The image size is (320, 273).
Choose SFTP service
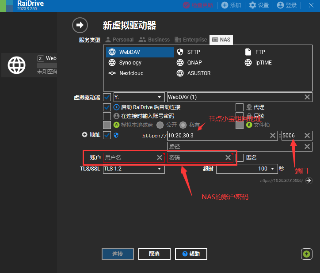189,52
